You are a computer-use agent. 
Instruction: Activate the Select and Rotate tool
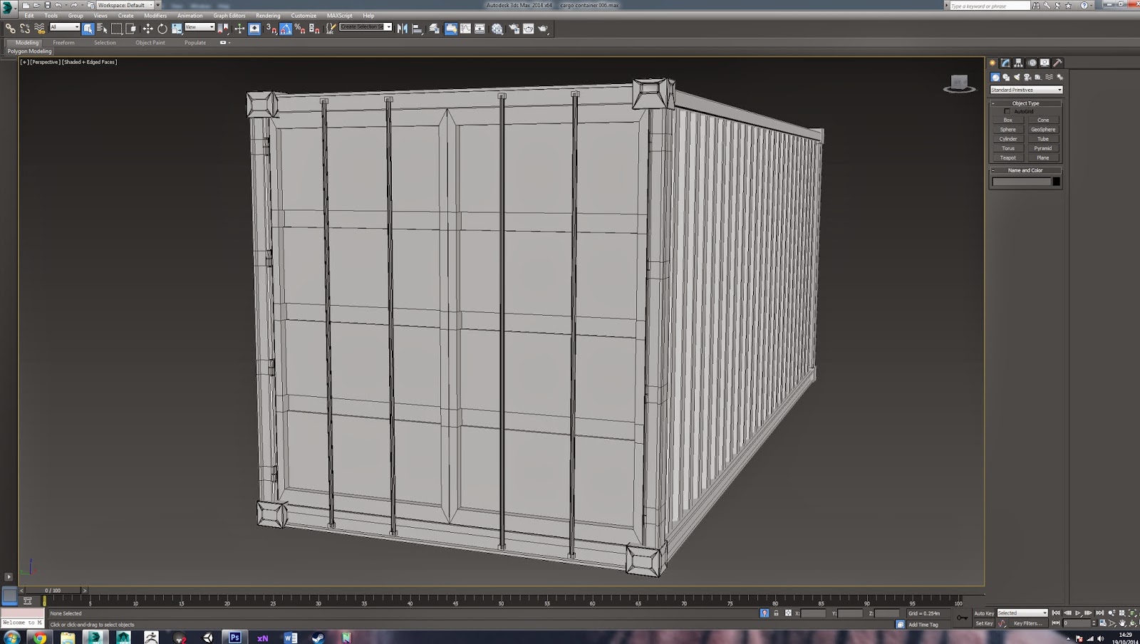point(162,28)
